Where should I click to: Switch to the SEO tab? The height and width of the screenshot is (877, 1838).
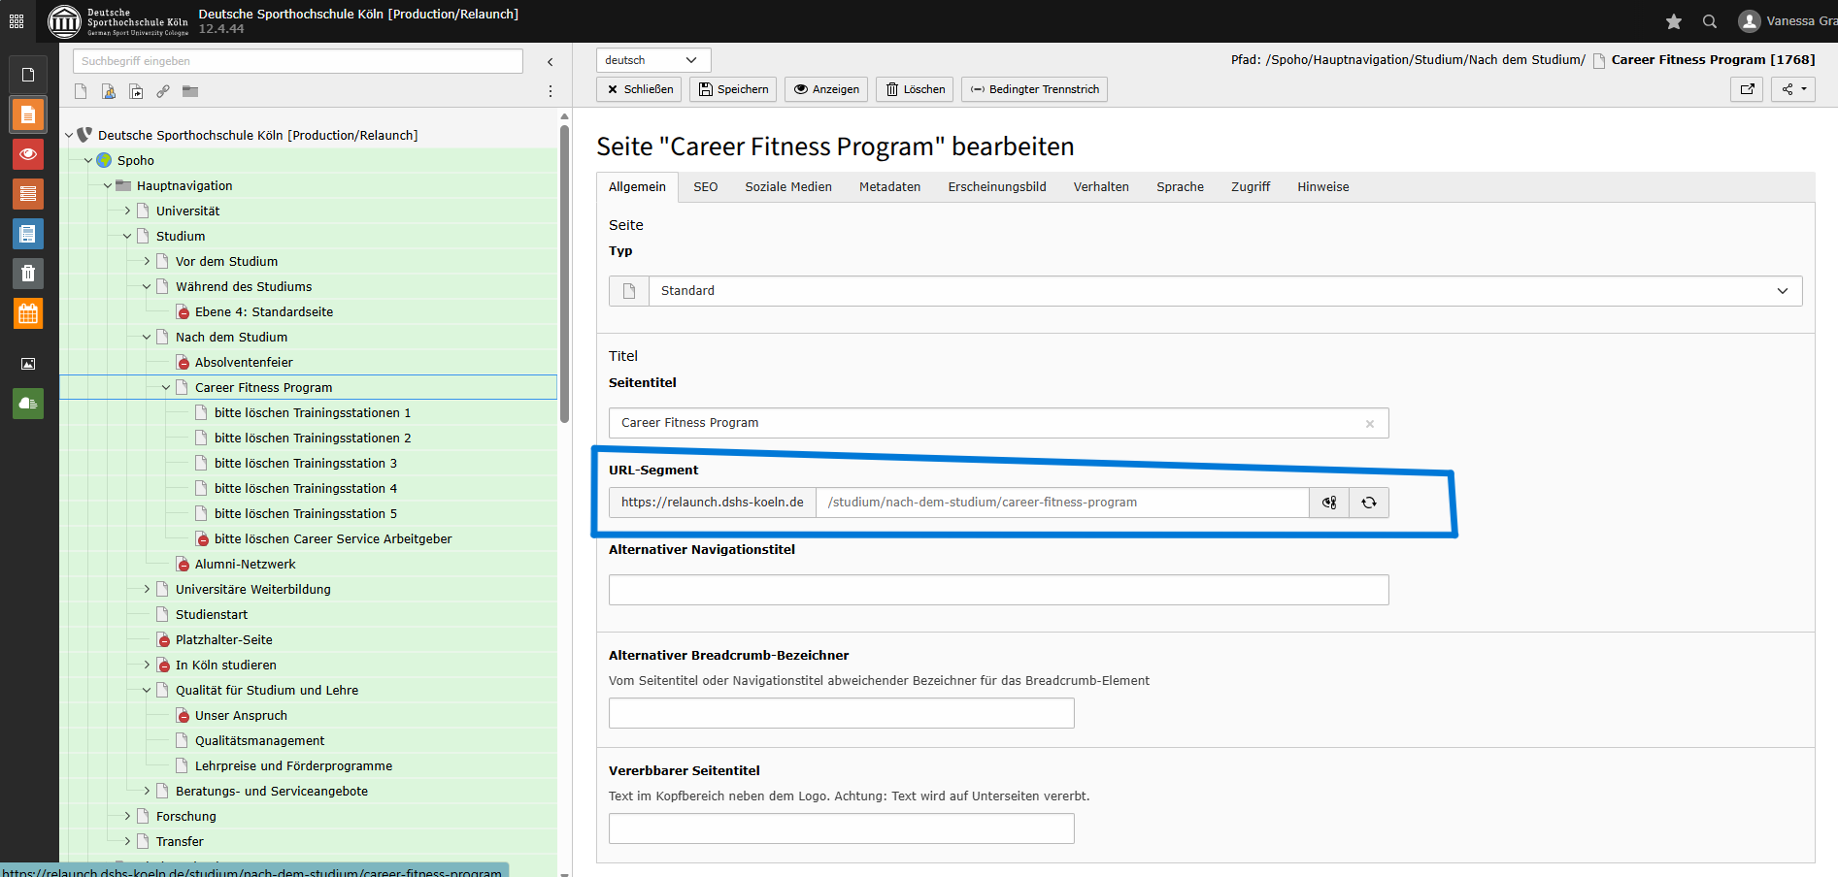click(705, 187)
